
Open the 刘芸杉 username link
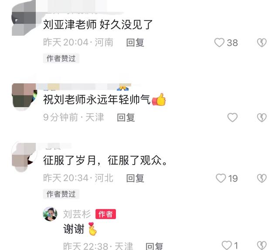click(x=77, y=214)
